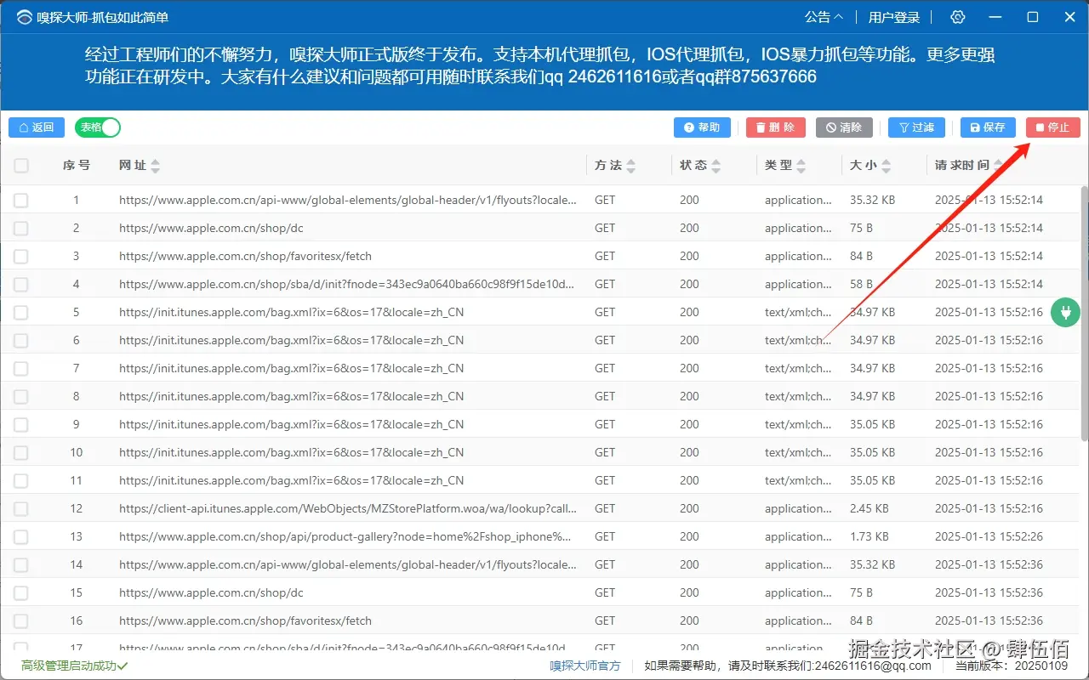Check the box for row 16
Image resolution: width=1089 pixels, height=680 pixels.
[21, 621]
